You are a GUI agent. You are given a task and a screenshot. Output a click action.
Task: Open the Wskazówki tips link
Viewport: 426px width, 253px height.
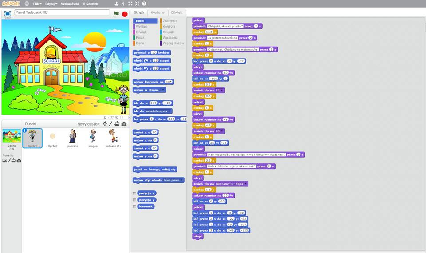[x=70, y=4]
